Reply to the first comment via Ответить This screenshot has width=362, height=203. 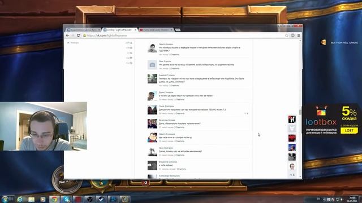coord(175,55)
